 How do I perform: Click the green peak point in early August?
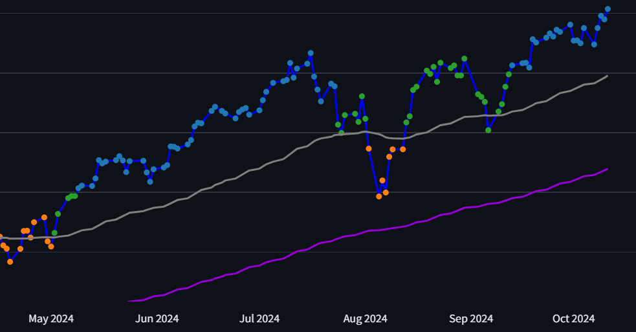click(x=362, y=96)
